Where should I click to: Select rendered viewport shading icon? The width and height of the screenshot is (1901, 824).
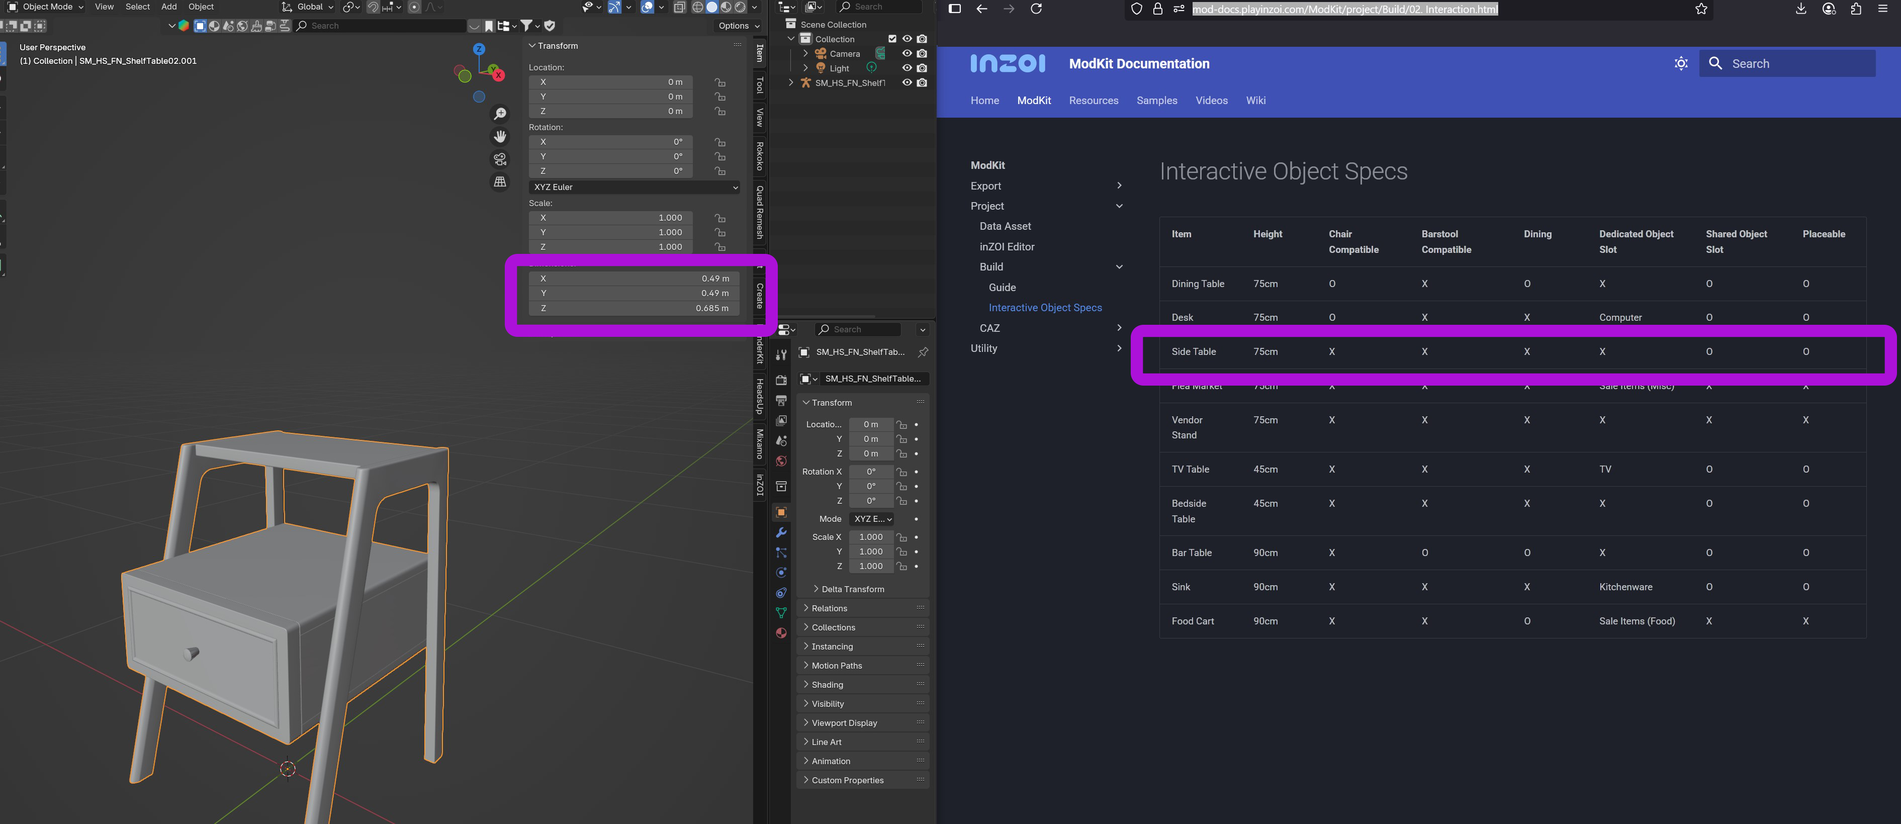pos(740,7)
